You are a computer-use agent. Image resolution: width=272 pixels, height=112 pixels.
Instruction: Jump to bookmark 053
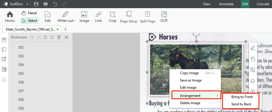click(x=21, y=56)
